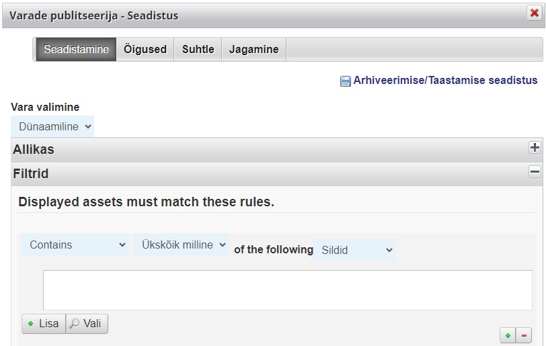Viewport: 546px width, 346px height.
Task: Click the Vali button
Action: pos(87,324)
